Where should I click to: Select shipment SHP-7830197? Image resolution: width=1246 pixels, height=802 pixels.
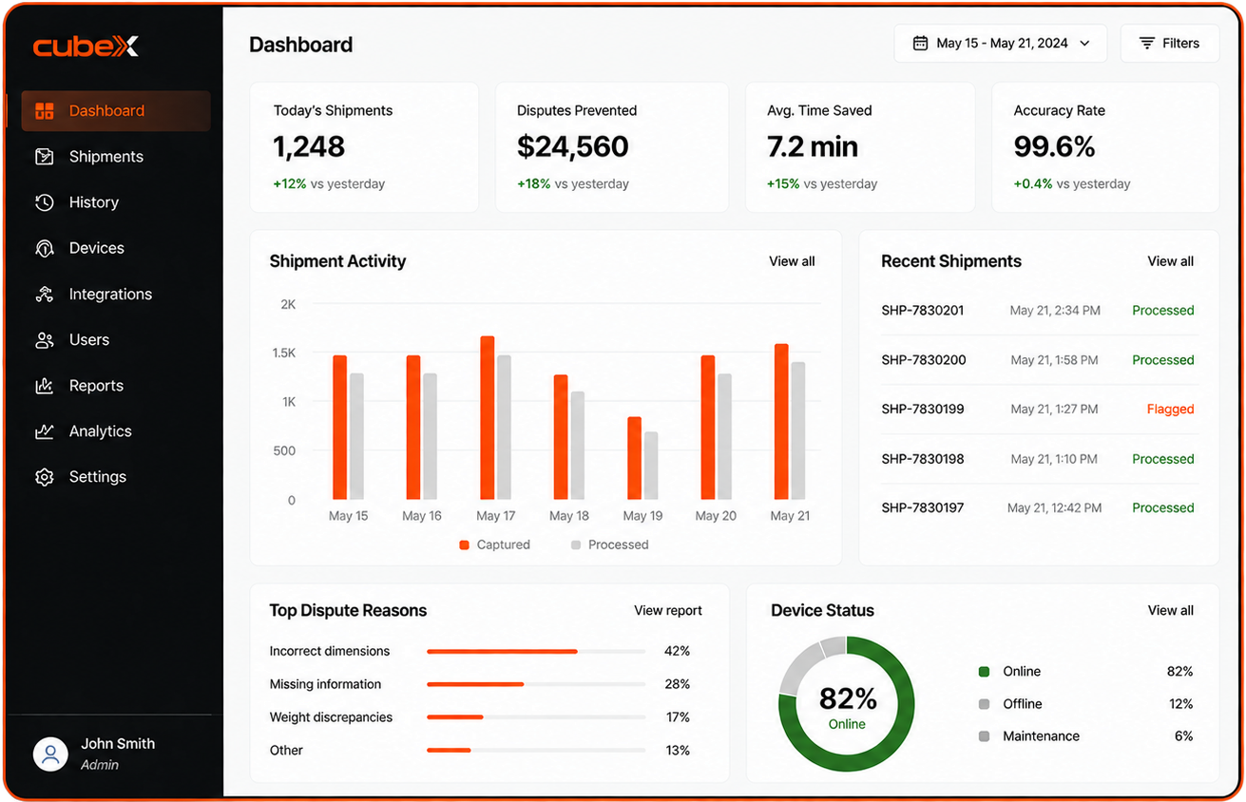pos(923,508)
